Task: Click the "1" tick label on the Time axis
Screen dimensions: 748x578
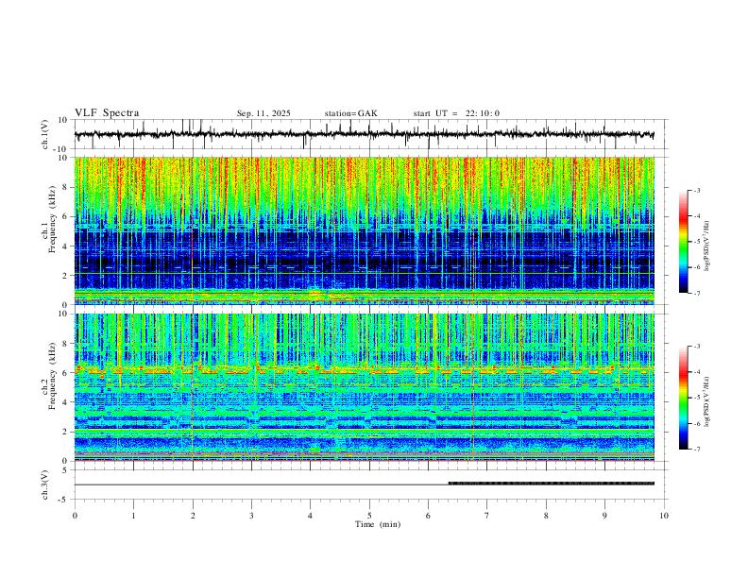Action: 133,516
